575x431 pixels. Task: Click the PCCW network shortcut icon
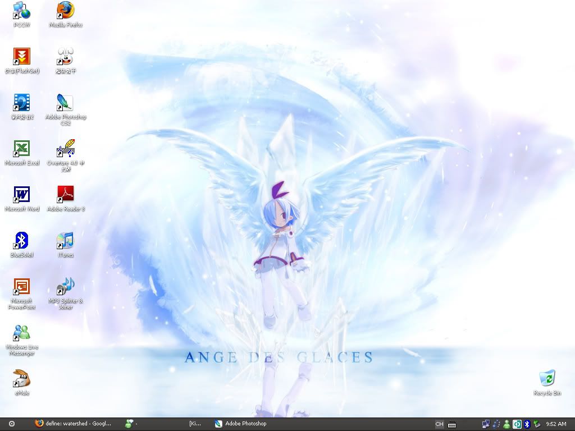pos(22,11)
